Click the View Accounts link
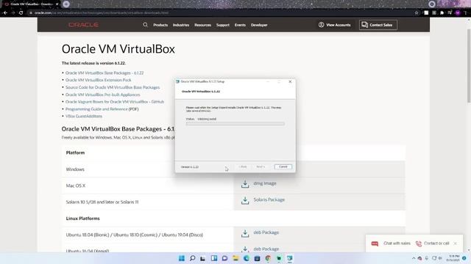The image size is (471, 264). tap(339, 25)
